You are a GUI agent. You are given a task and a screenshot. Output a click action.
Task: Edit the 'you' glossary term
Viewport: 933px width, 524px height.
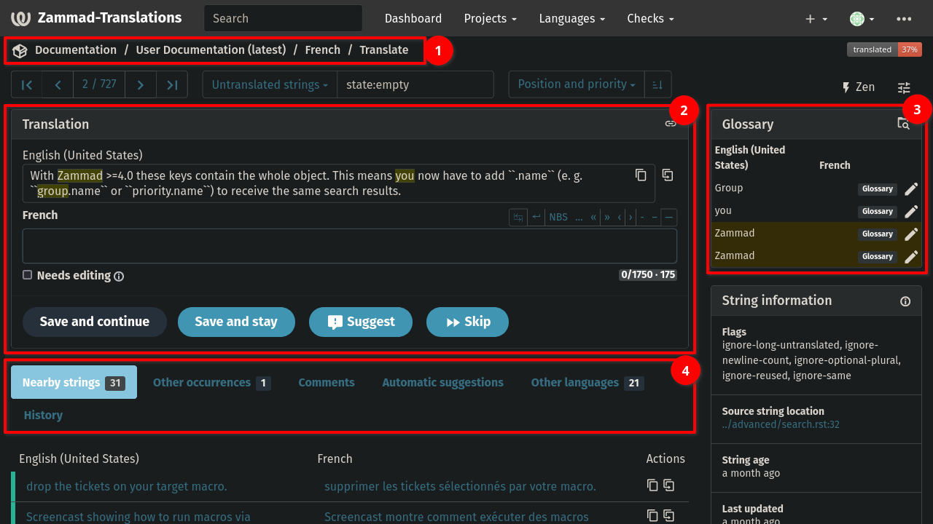(911, 212)
